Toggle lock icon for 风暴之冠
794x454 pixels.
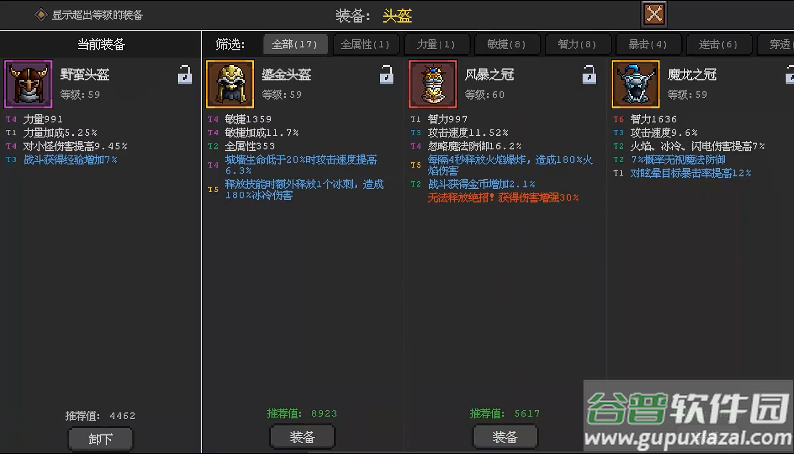click(589, 75)
